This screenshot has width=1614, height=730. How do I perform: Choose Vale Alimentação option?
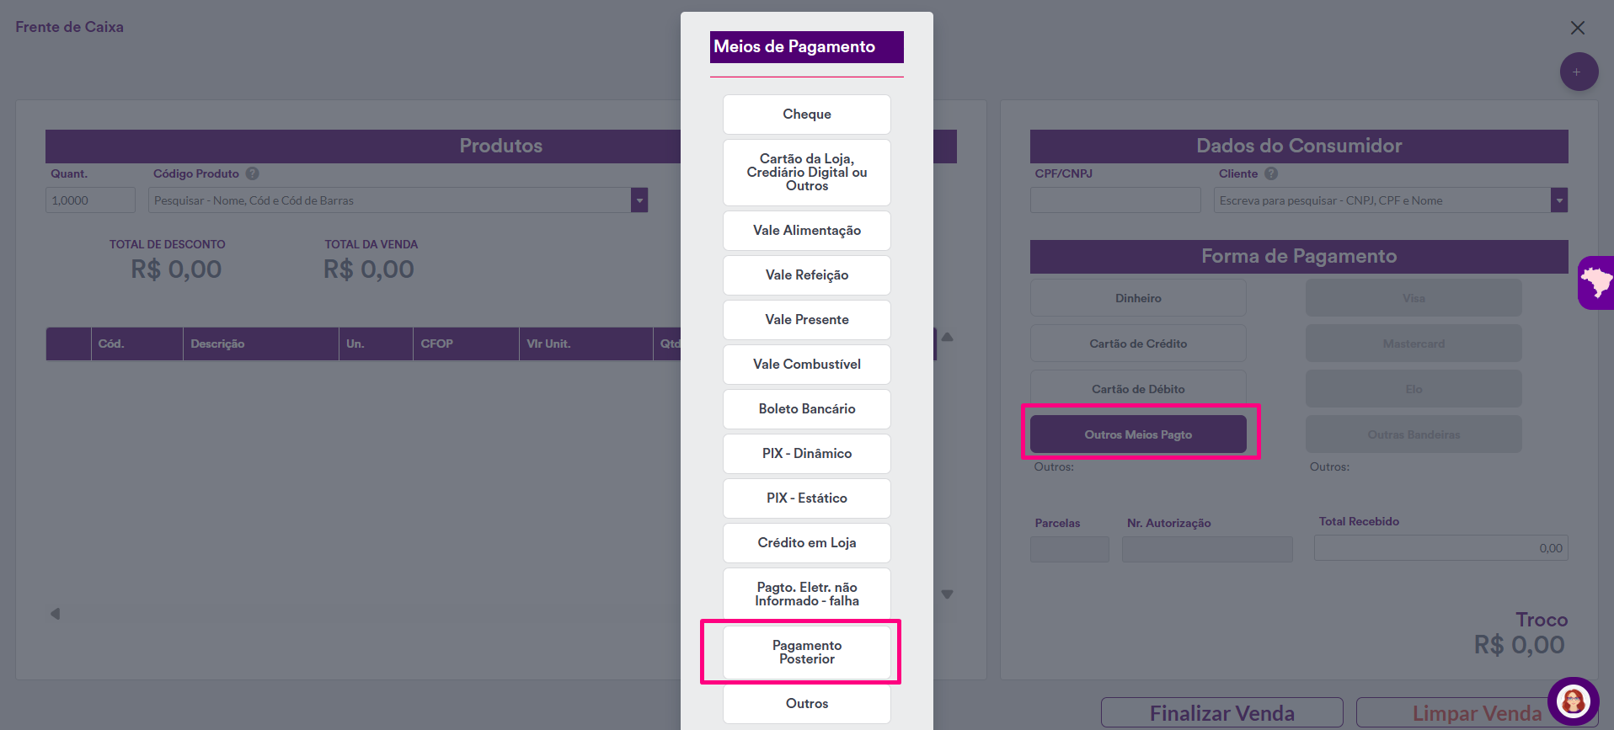coord(806,231)
